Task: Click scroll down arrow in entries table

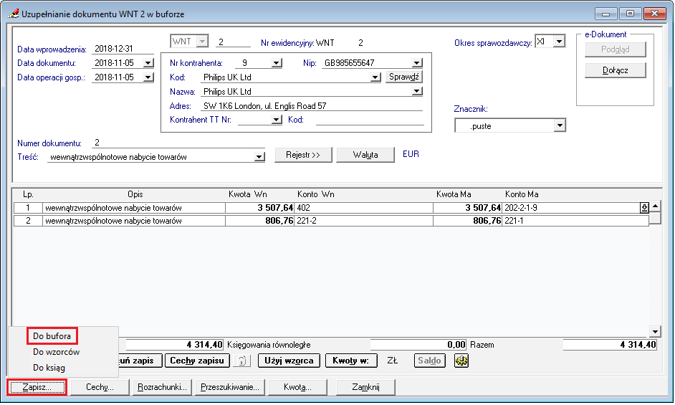Action: (655, 332)
